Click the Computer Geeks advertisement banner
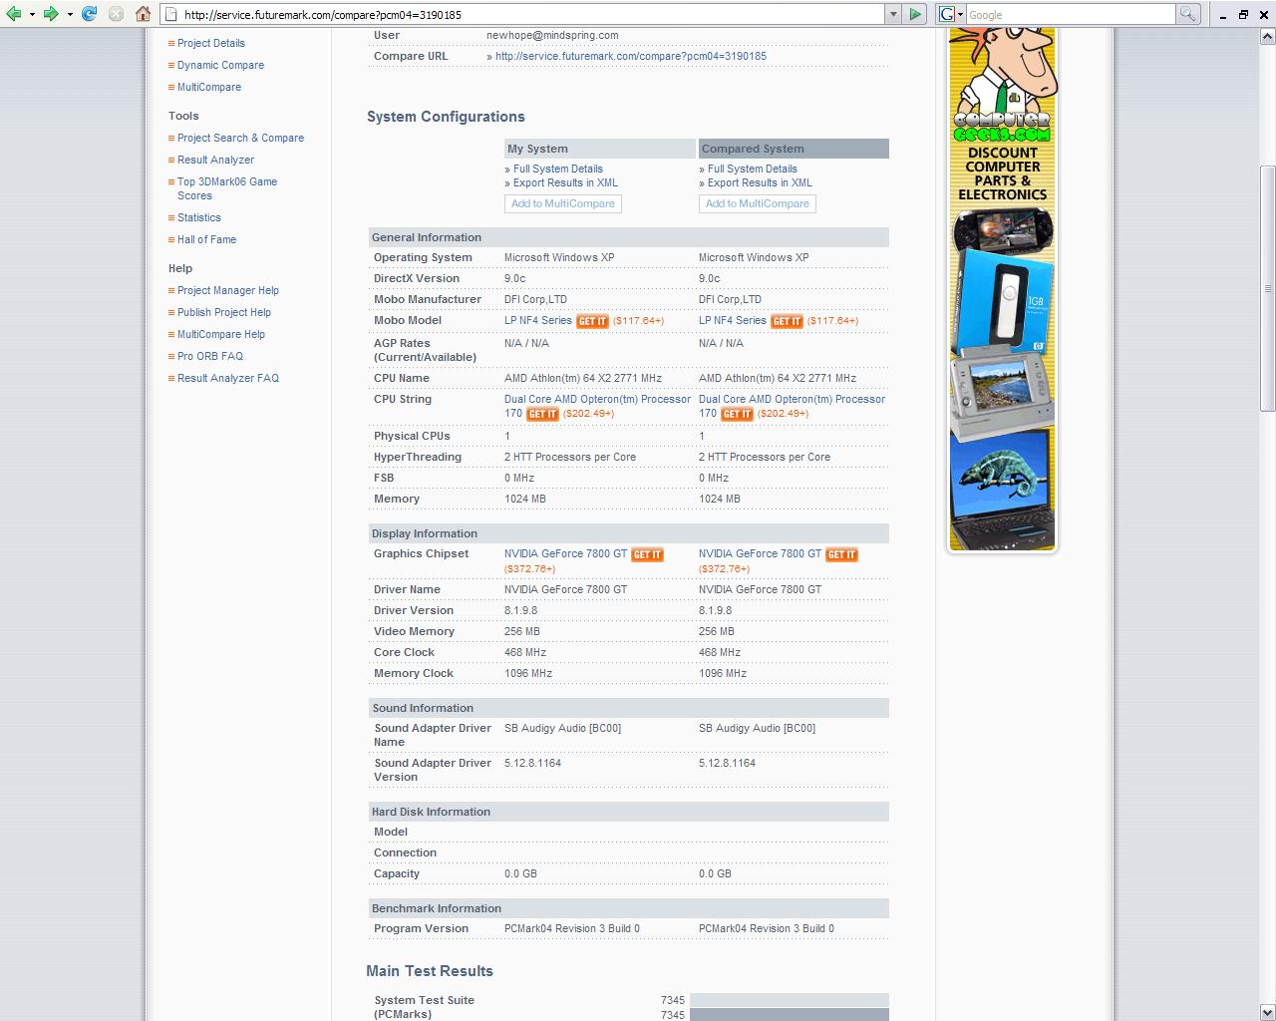 1002,289
